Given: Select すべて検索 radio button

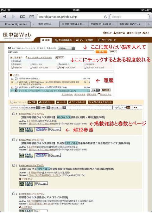Looking at the screenshot, I should [x=9, y=48].
